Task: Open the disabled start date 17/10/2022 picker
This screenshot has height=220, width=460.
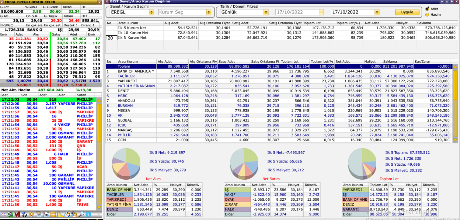Action: (321, 12)
